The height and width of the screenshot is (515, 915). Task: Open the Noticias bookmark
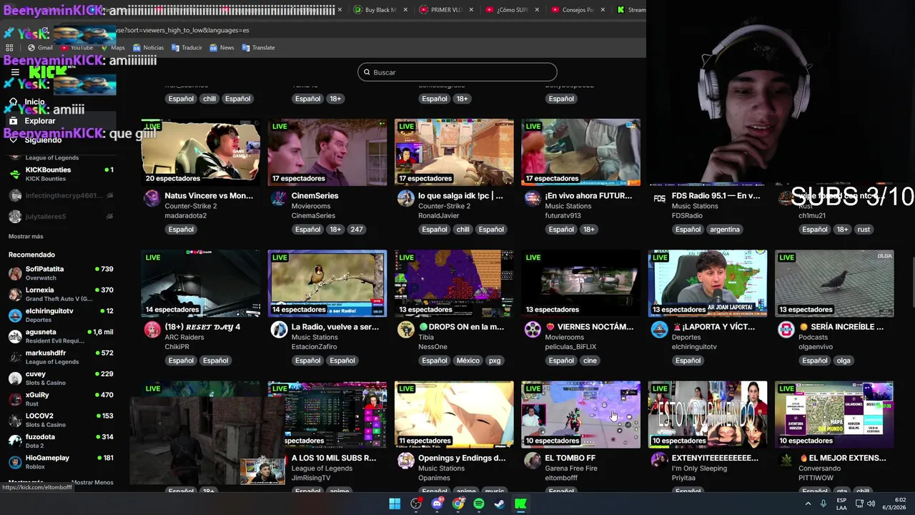pyautogui.click(x=148, y=48)
